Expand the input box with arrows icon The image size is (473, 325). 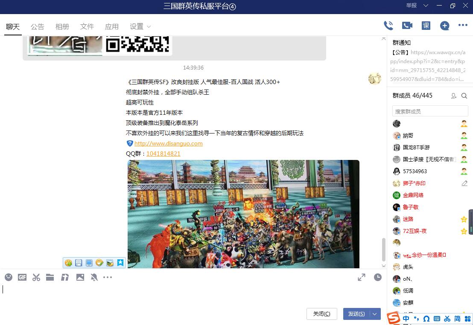click(x=362, y=277)
